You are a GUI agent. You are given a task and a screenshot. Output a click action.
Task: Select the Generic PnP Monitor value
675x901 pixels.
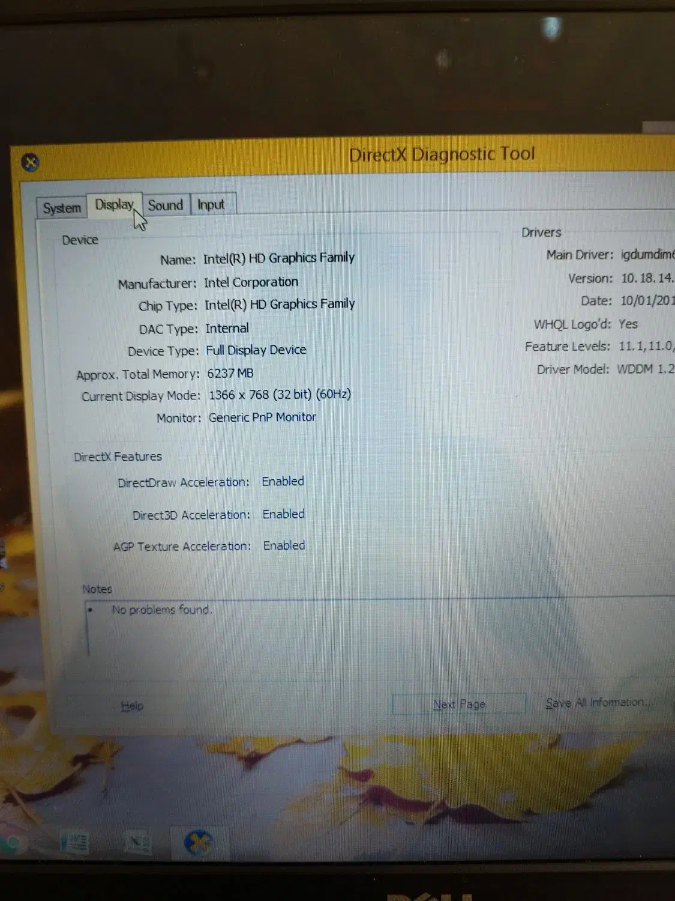[x=262, y=417]
